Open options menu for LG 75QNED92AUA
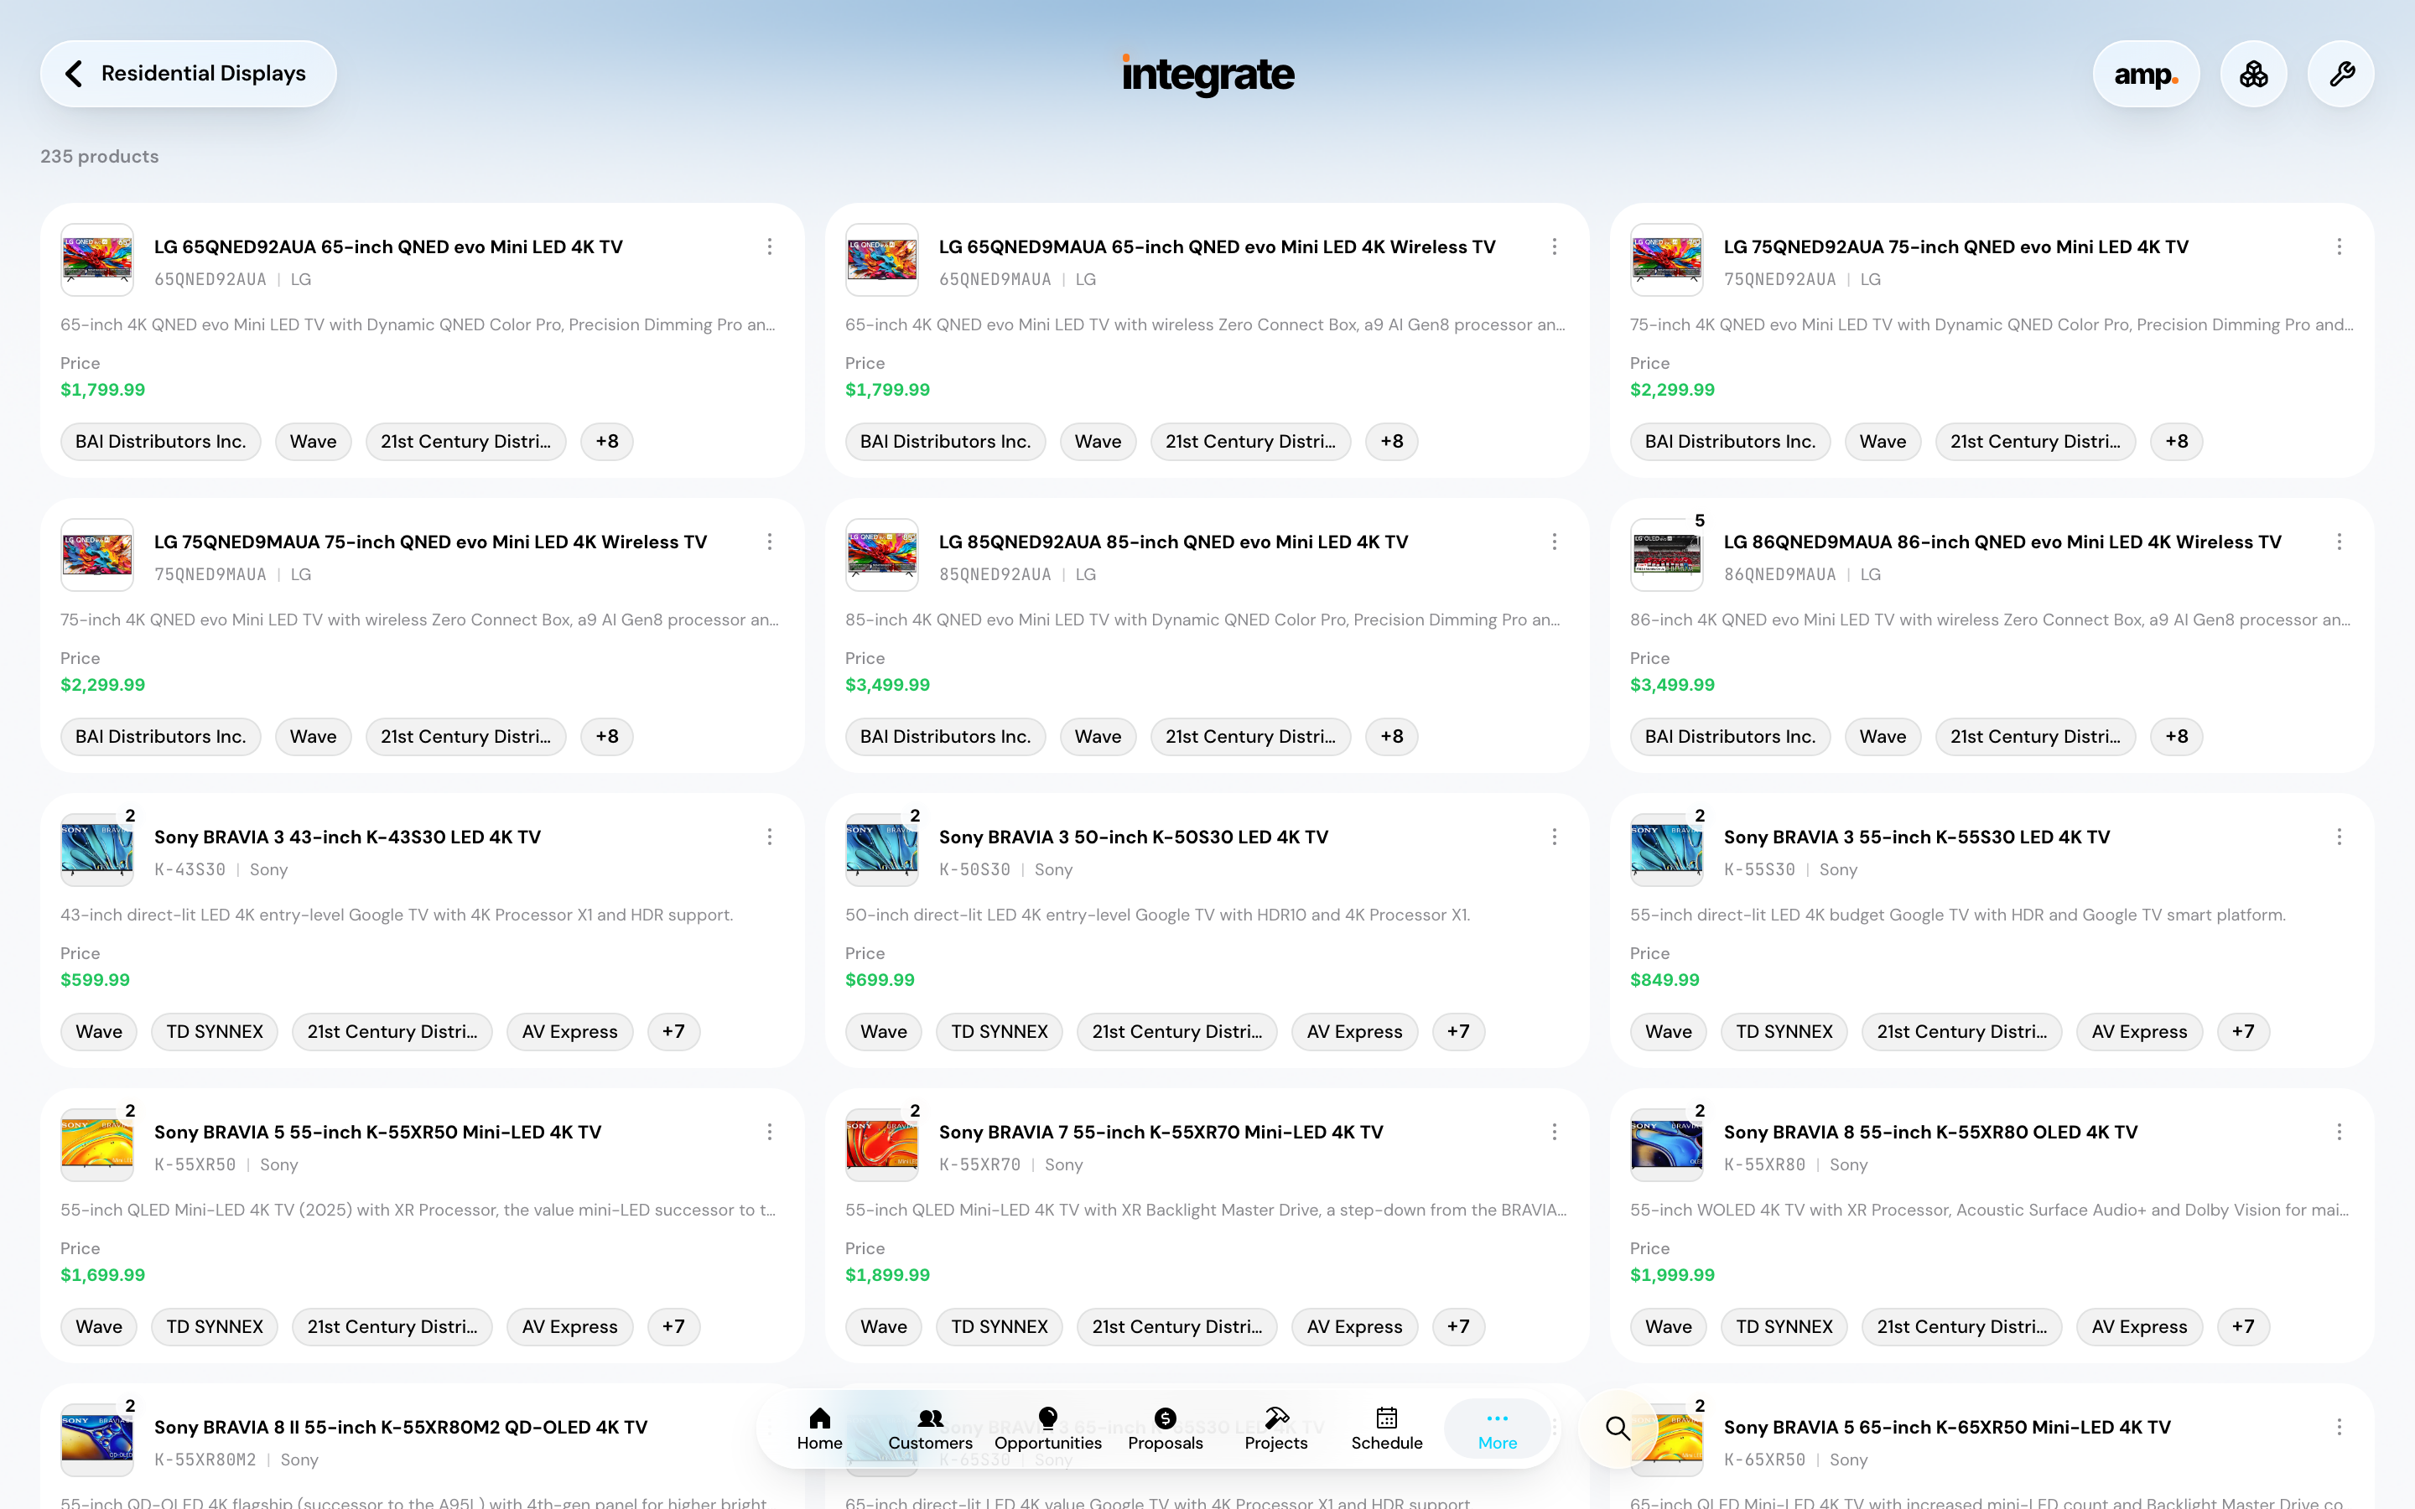The image size is (2415, 1509). tap(2340, 246)
